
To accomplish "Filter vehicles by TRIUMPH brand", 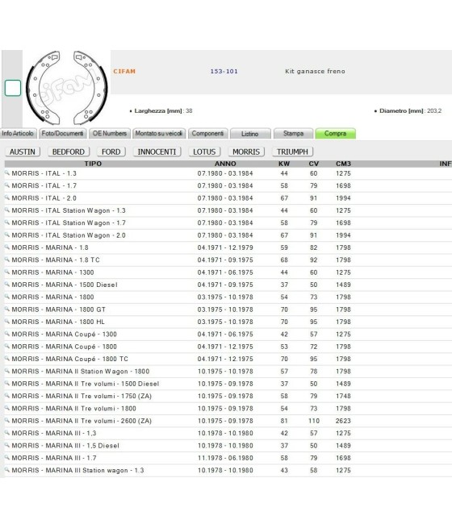I will click(292, 152).
